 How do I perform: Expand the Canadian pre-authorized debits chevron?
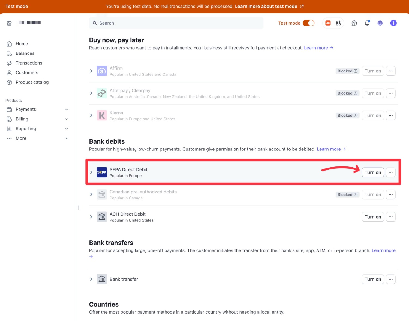[x=91, y=195]
